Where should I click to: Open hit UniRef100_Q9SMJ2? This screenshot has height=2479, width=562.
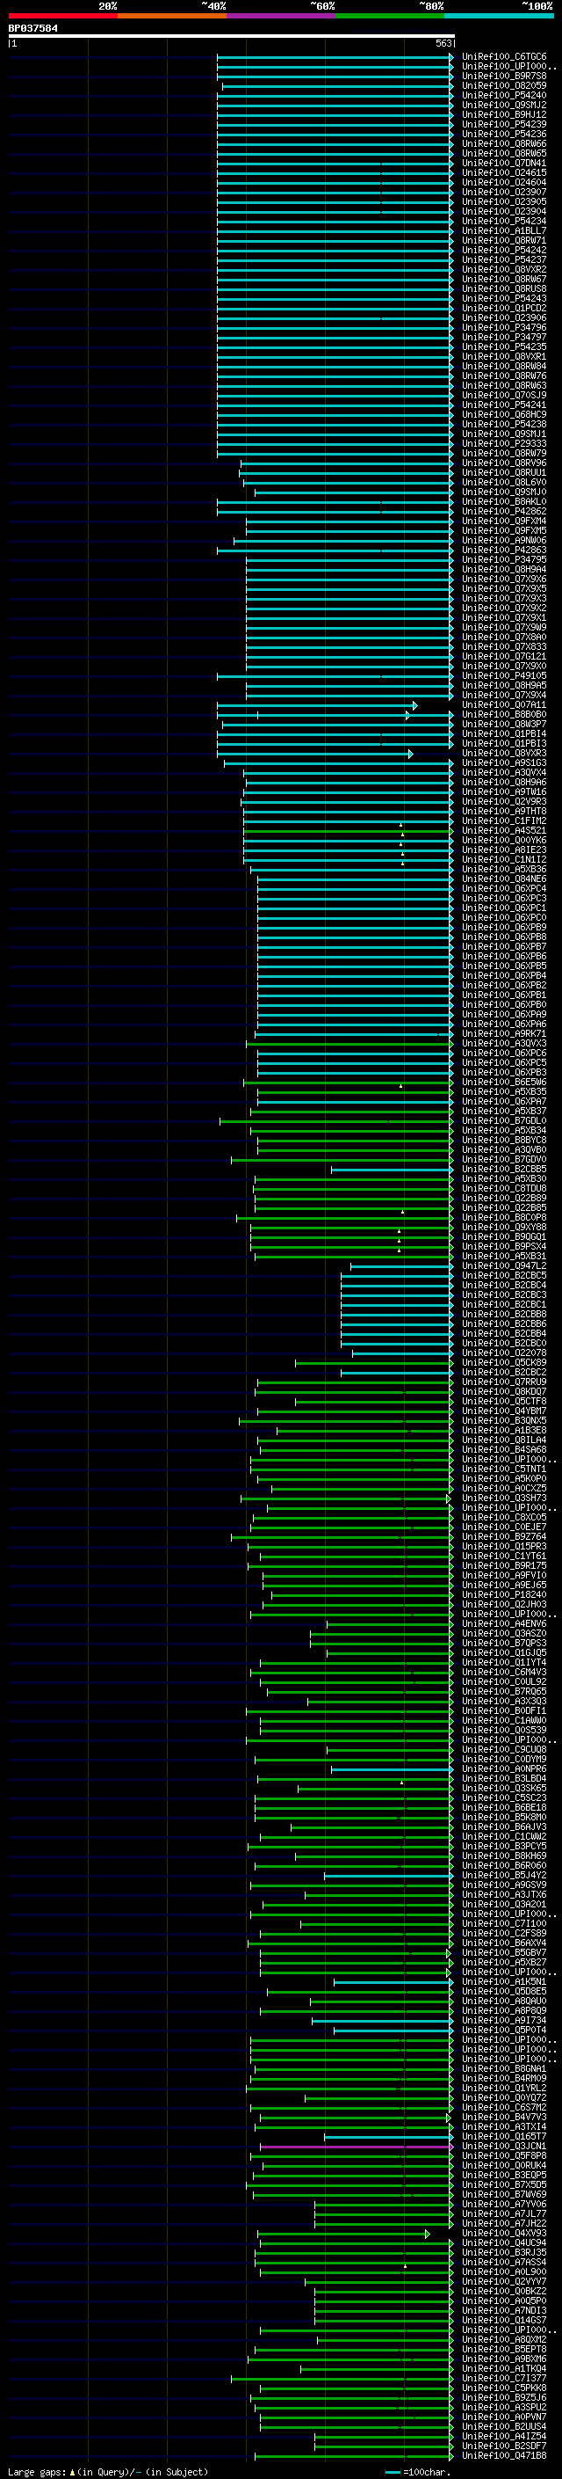click(x=504, y=105)
